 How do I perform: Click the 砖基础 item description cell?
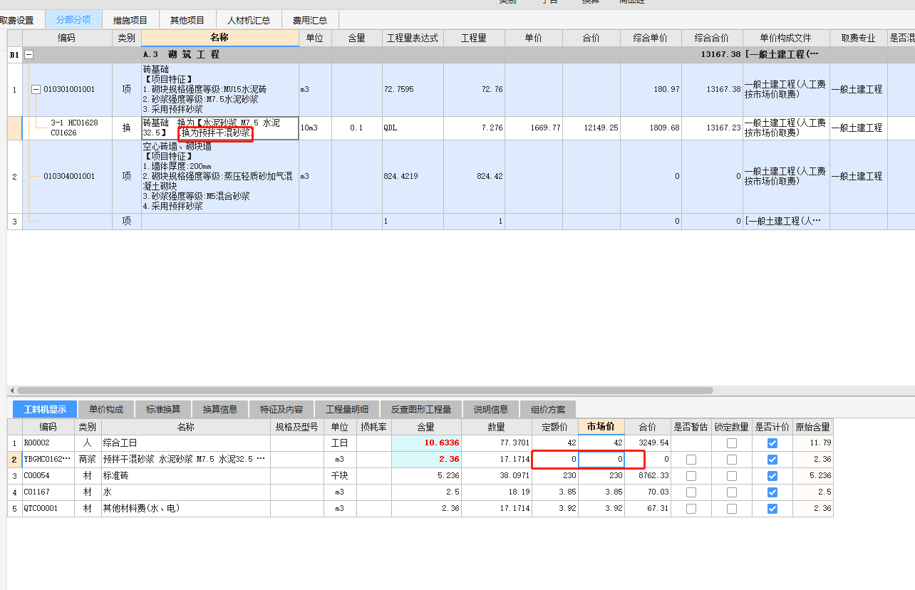coord(220,90)
